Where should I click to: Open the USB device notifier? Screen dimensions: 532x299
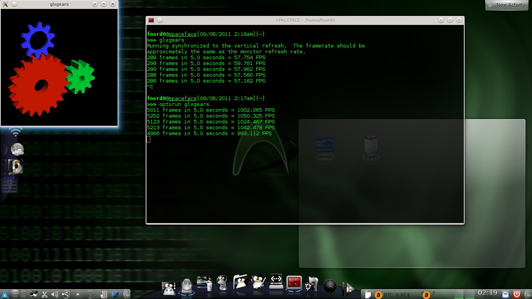click(x=66, y=294)
